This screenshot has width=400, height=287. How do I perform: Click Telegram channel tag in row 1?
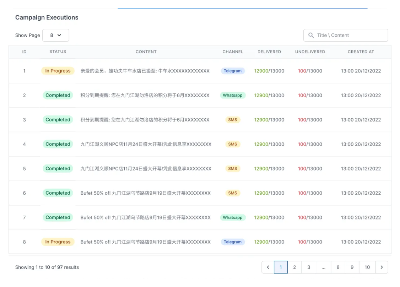pos(233,71)
